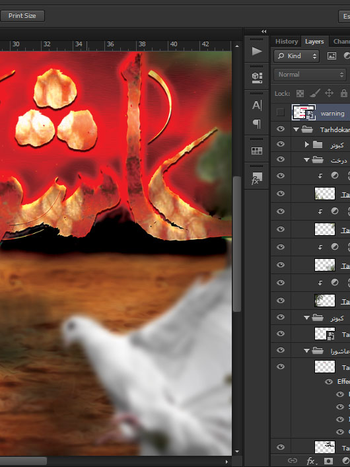
Task: Lock transparent pixels checkerboard icon
Action: click(x=300, y=93)
